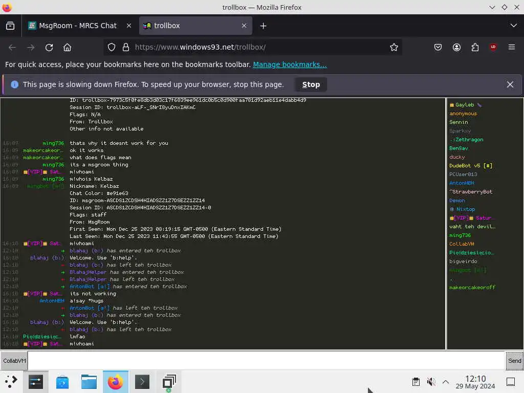
Task: Go back one page
Action: tap(12, 48)
